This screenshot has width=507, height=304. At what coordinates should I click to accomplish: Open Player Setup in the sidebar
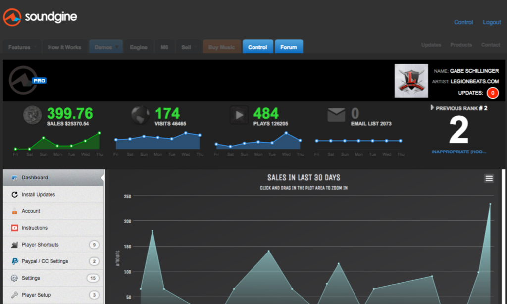click(x=53, y=295)
